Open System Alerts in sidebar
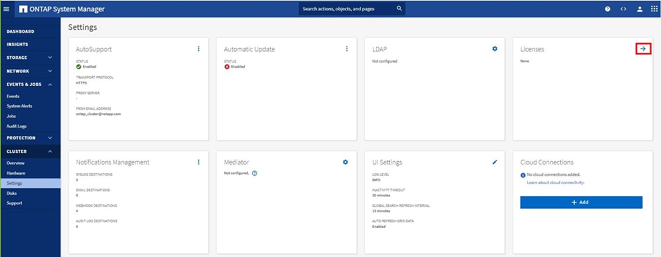Screen dimensions: 661x257 19,106
